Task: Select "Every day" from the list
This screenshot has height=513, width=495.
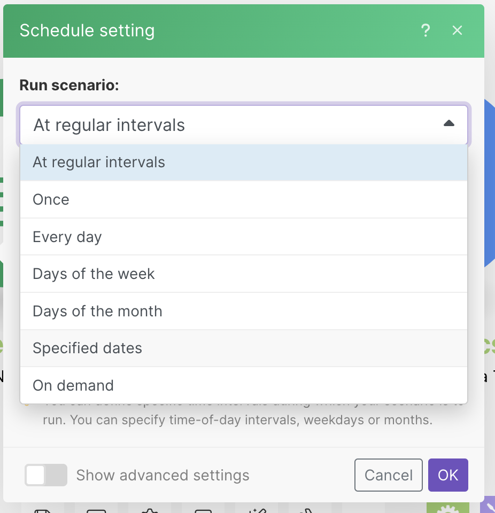Action: tap(244, 237)
